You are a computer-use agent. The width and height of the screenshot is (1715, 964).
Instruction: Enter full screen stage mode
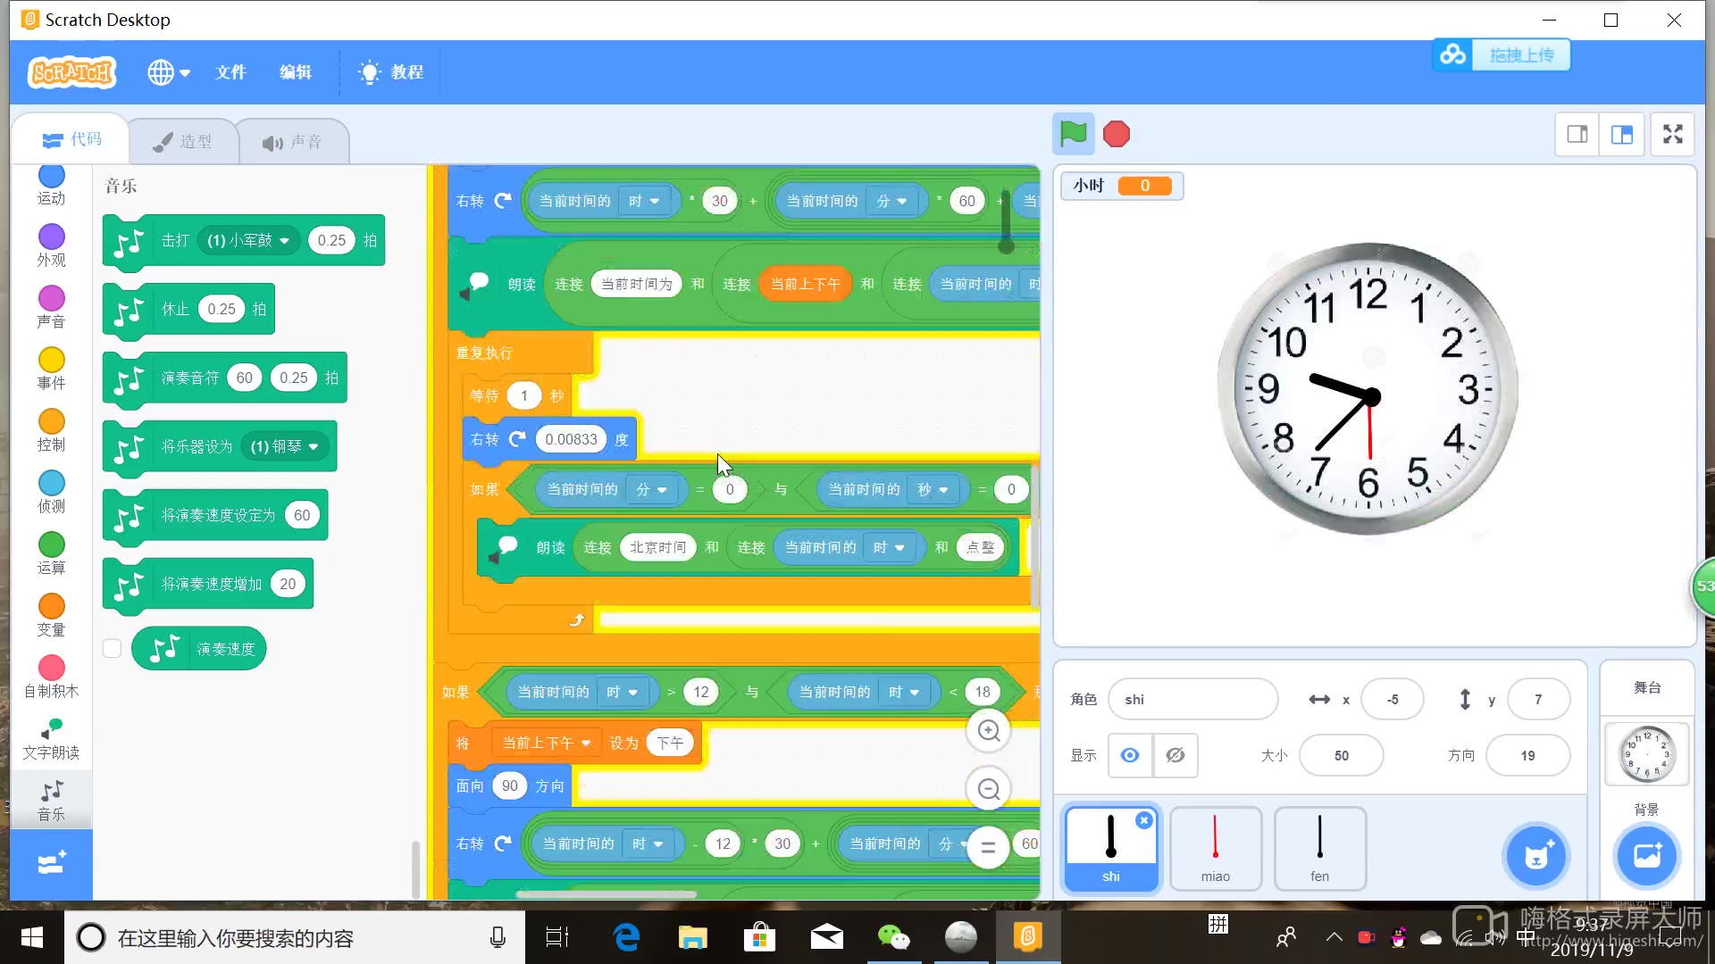point(1672,134)
